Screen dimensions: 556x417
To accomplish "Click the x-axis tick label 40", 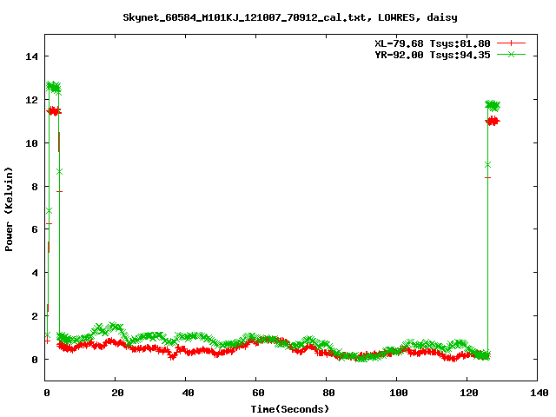I will tap(188, 393).
